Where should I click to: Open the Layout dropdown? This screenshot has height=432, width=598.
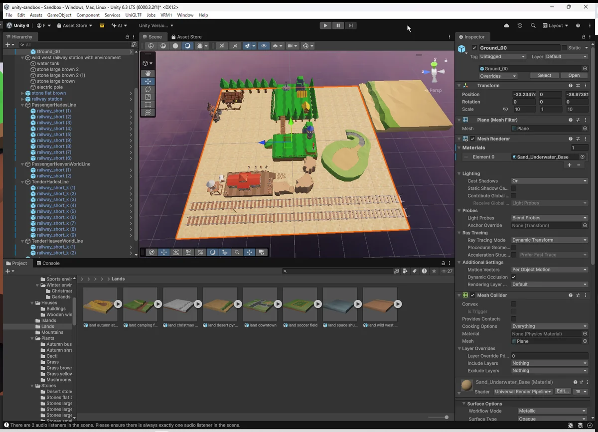555,25
